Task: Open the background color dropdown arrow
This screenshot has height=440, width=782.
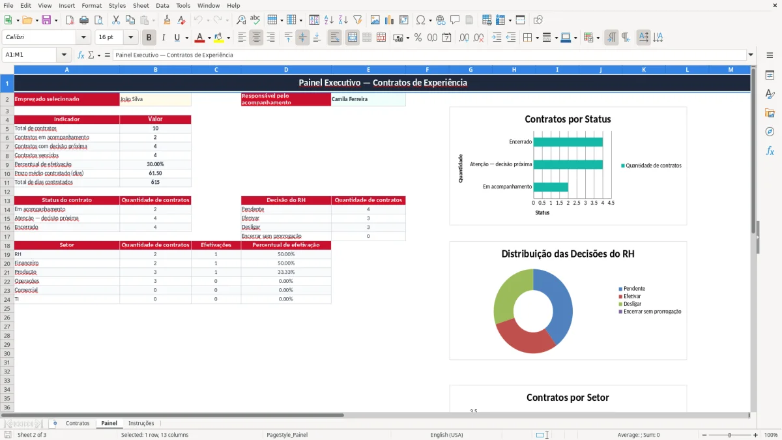Action: click(x=228, y=38)
